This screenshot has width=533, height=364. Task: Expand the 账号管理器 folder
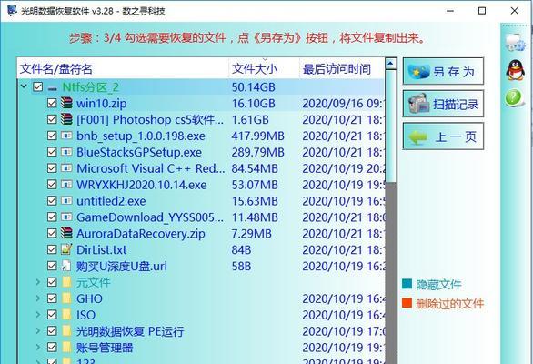[x=38, y=348]
